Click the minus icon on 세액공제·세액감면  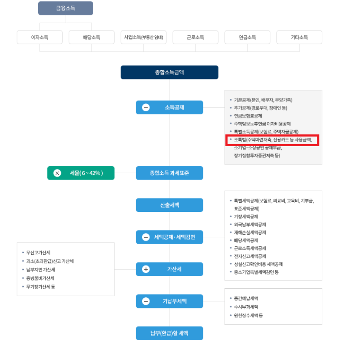[146, 237]
